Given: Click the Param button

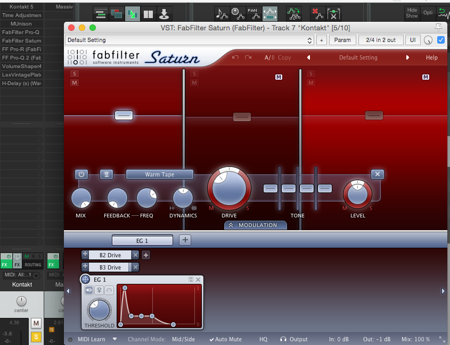Looking at the screenshot, I should [342, 40].
